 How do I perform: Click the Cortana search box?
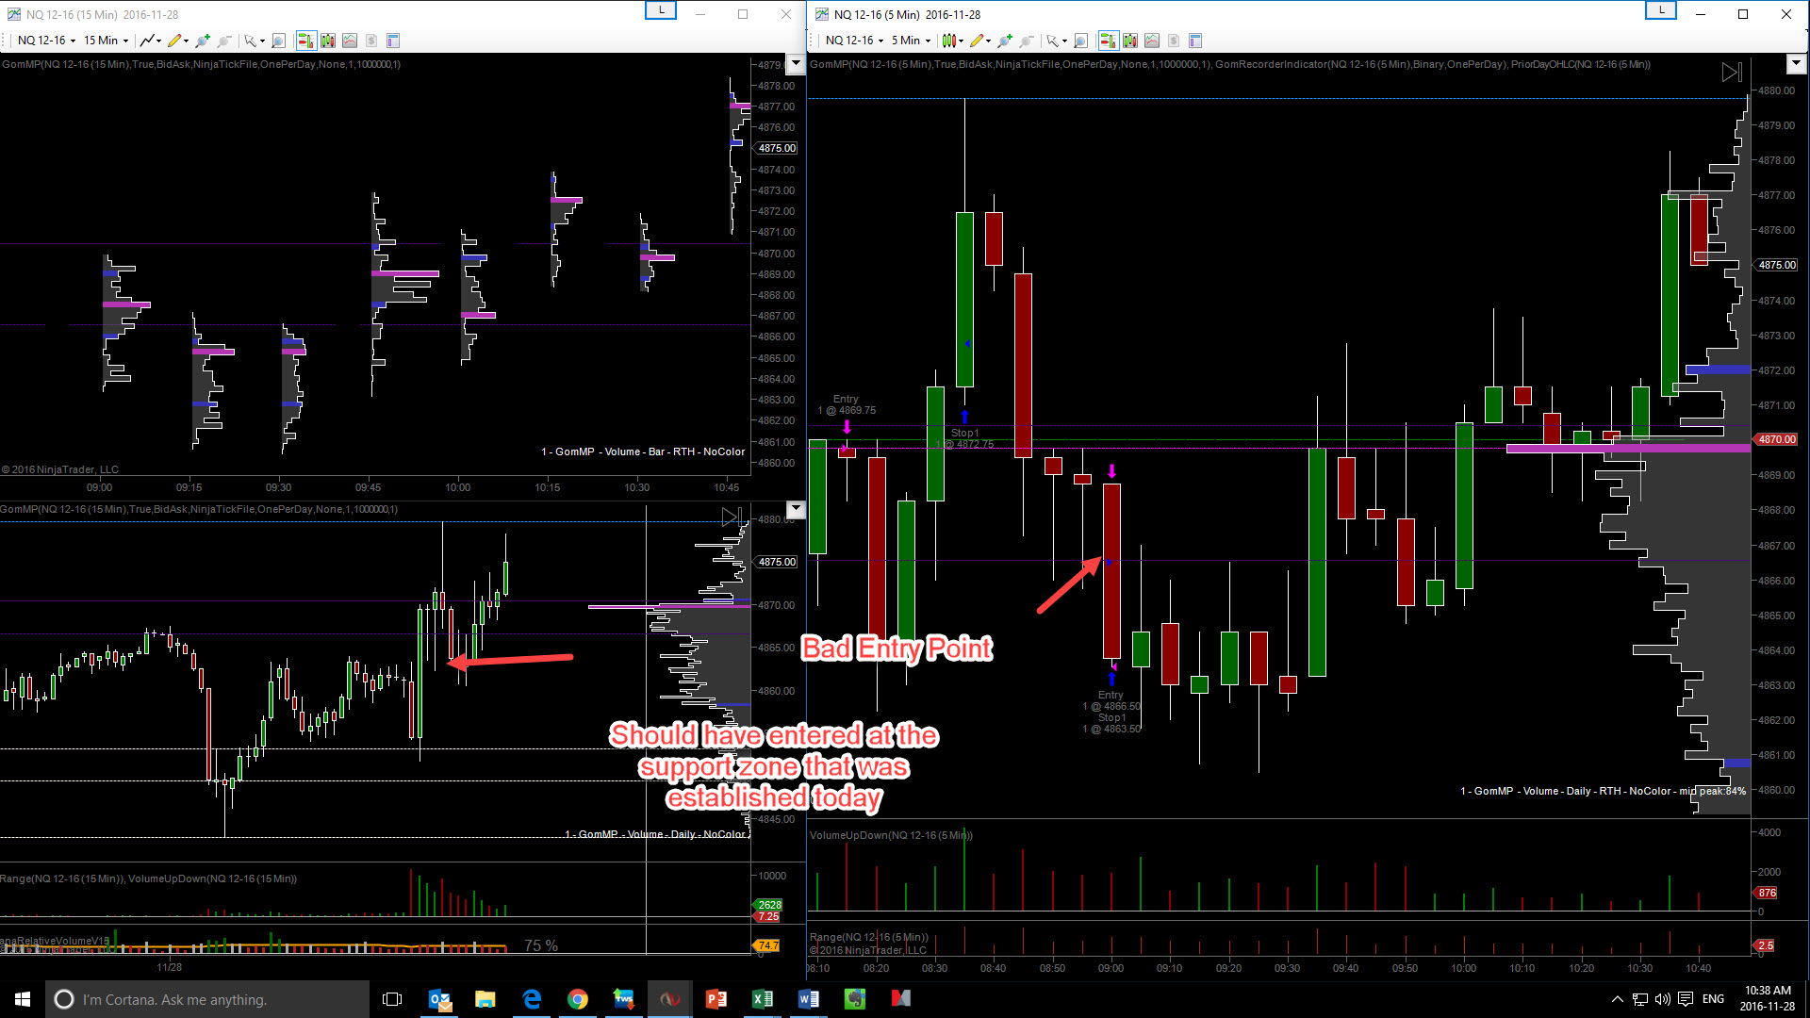[x=207, y=999]
